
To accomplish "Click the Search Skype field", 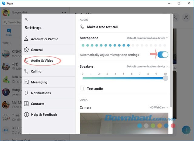I will click(12, 22).
